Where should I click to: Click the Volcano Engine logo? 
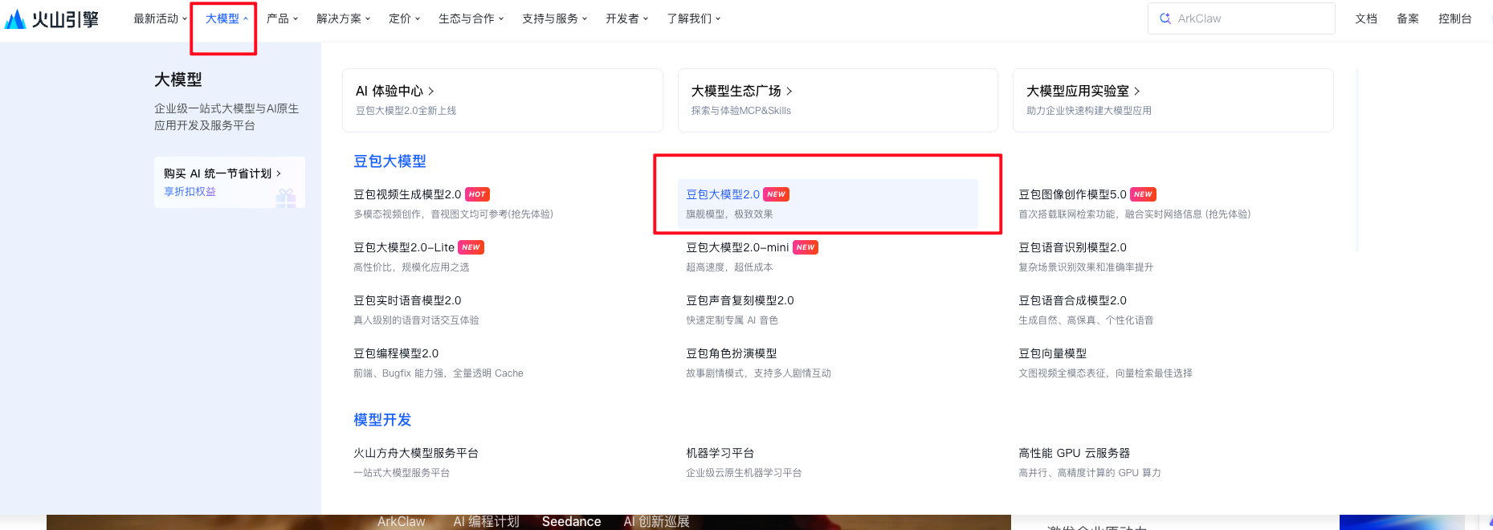click(51, 18)
